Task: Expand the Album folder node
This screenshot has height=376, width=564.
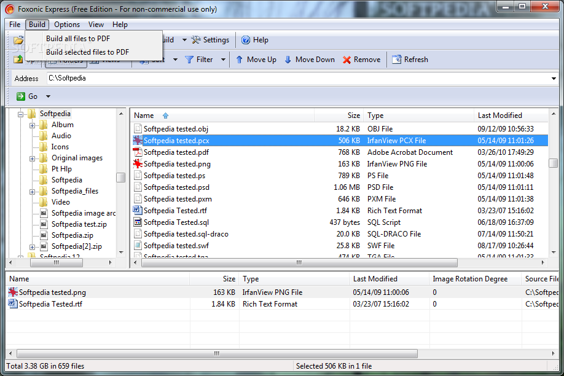Action: (33, 125)
